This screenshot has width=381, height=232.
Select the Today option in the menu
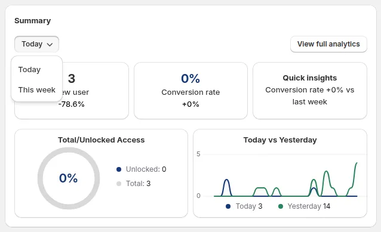[x=29, y=70]
